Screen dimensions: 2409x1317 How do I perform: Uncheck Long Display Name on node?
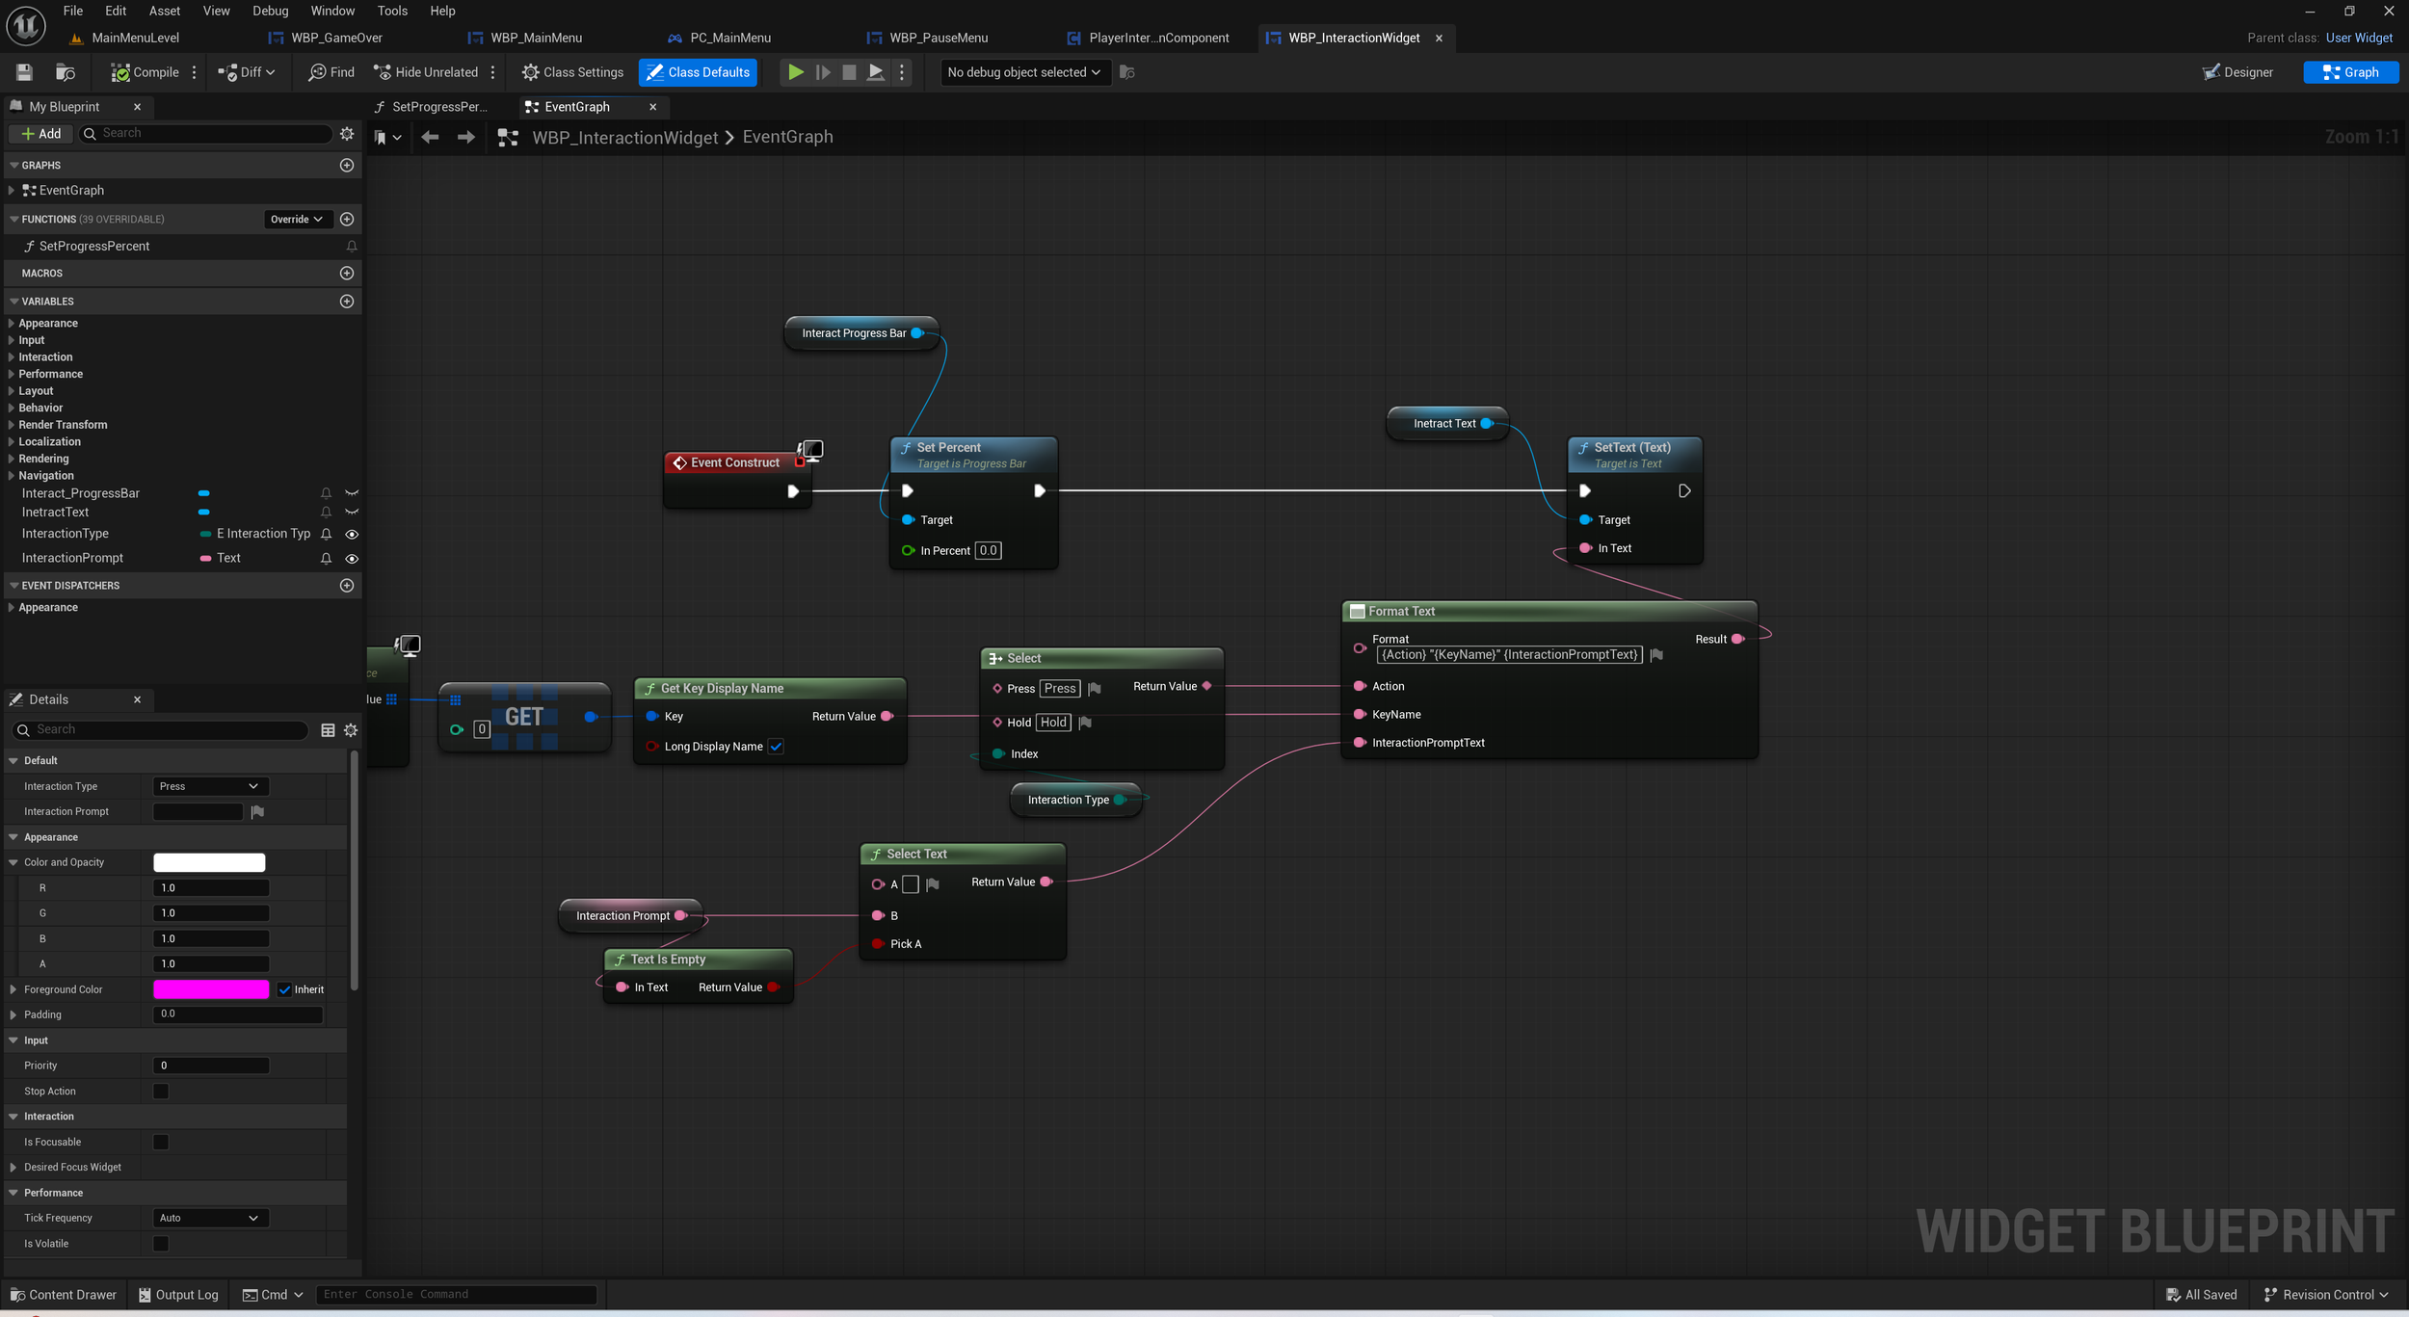coord(776,747)
